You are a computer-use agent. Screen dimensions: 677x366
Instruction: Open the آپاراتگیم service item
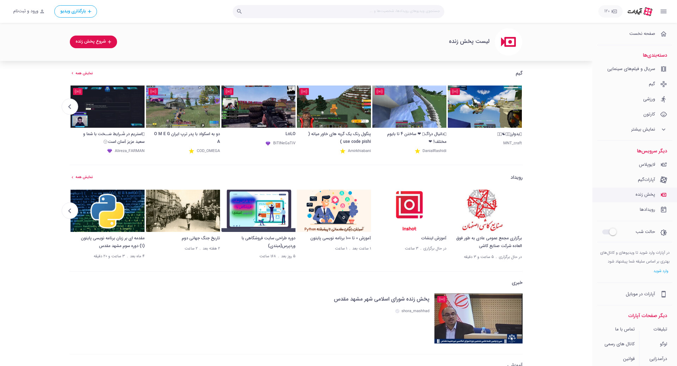(x=635, y=179)
